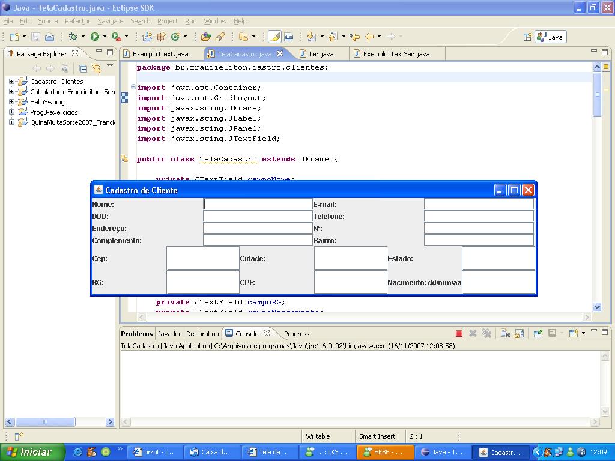Image resolution: width=615 pixels, height=461 pixels.
Task: Click the Debug bug icon
Action: [x=73, y=37]
